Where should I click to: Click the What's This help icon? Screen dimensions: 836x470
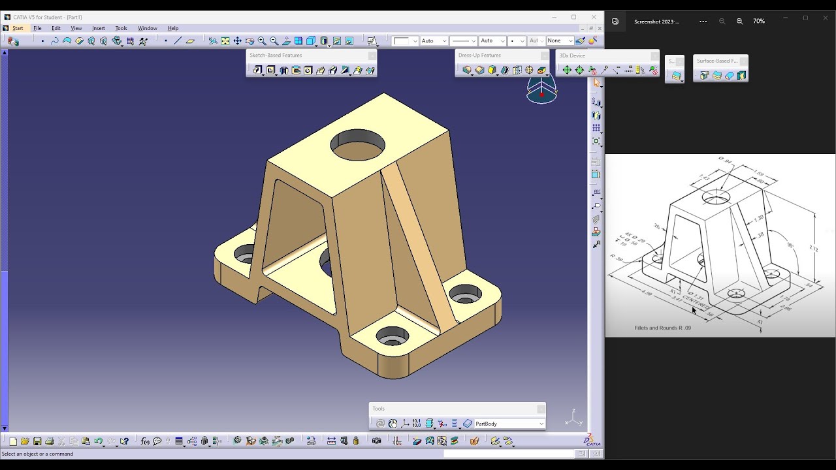coord(125,441)
